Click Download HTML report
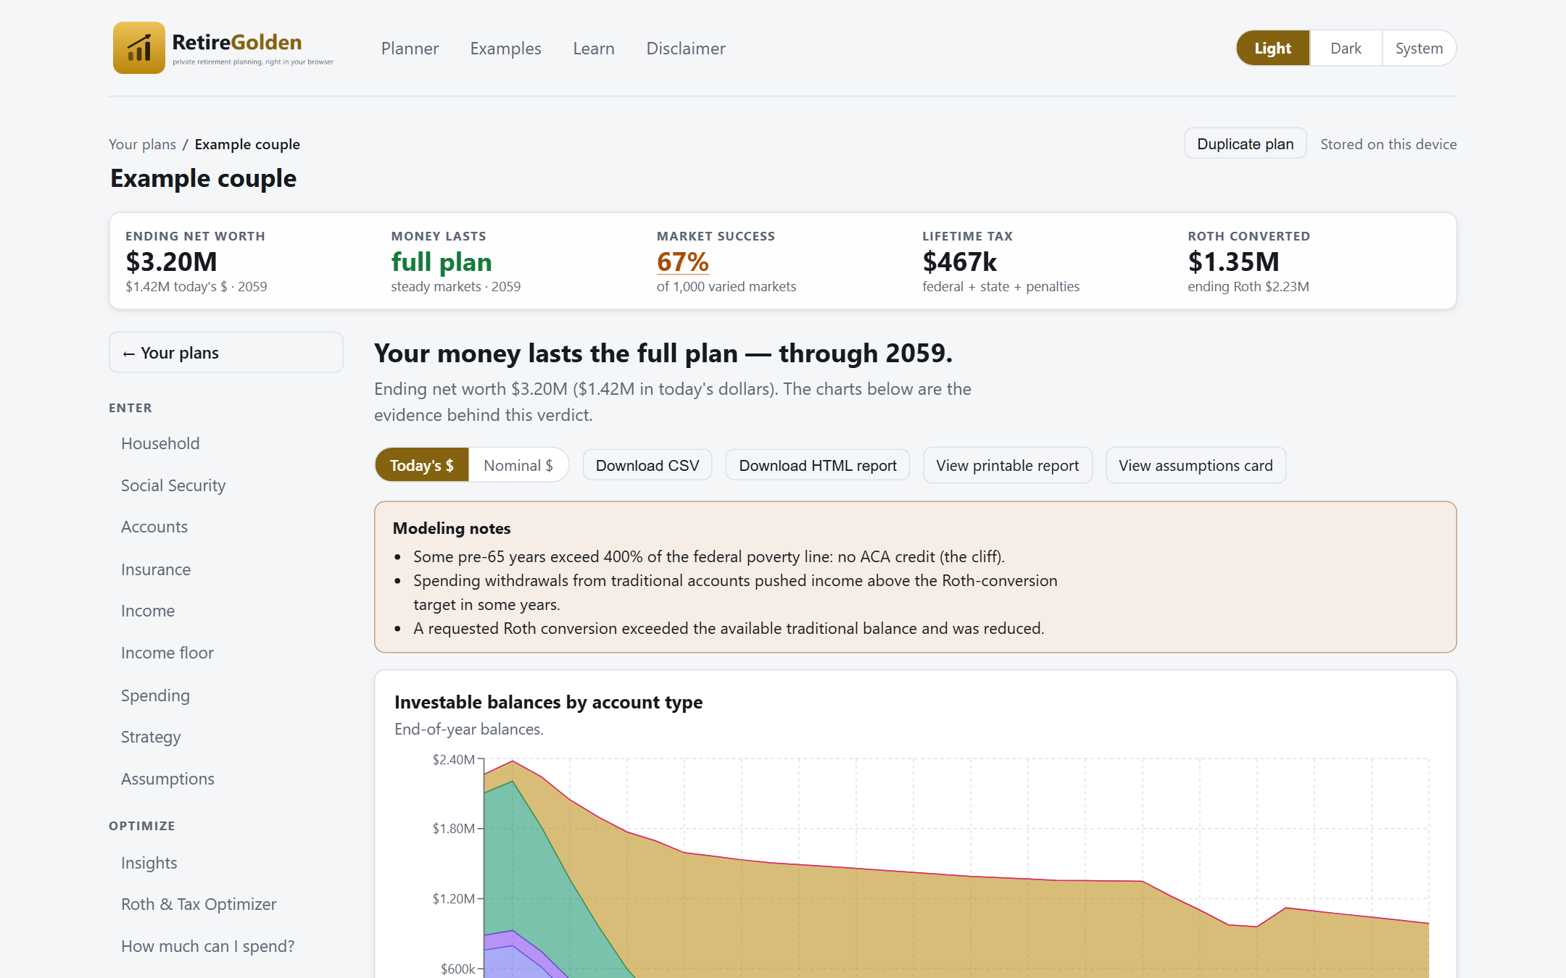The width and height of the screenshot is (1566, 978). point(818,465)
